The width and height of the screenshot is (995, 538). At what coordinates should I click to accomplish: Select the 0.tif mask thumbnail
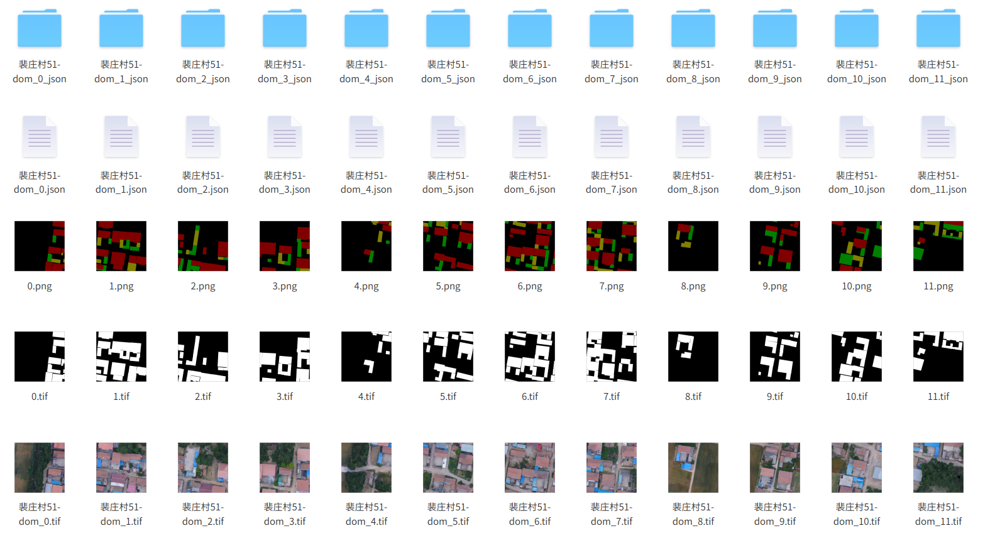40,357
